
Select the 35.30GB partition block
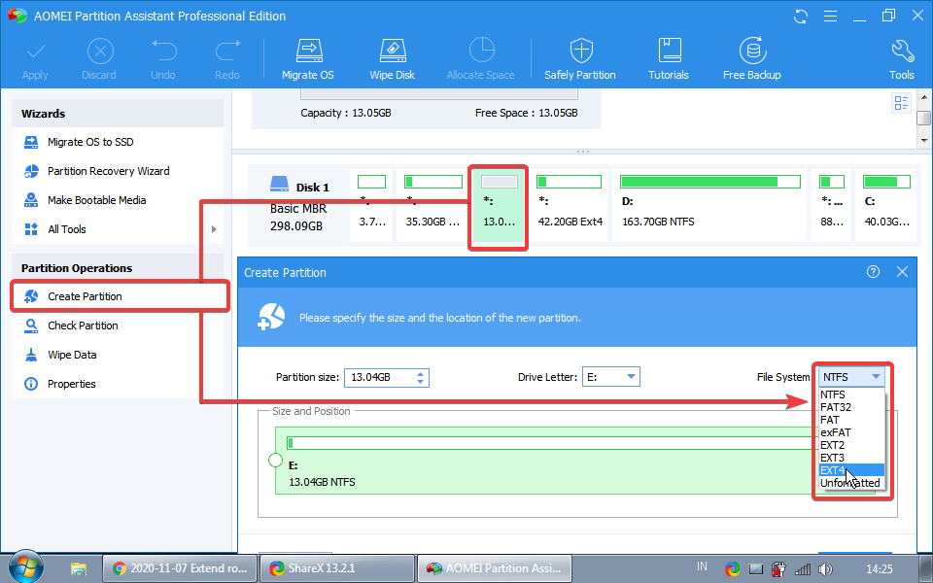[x=432, y=206]
